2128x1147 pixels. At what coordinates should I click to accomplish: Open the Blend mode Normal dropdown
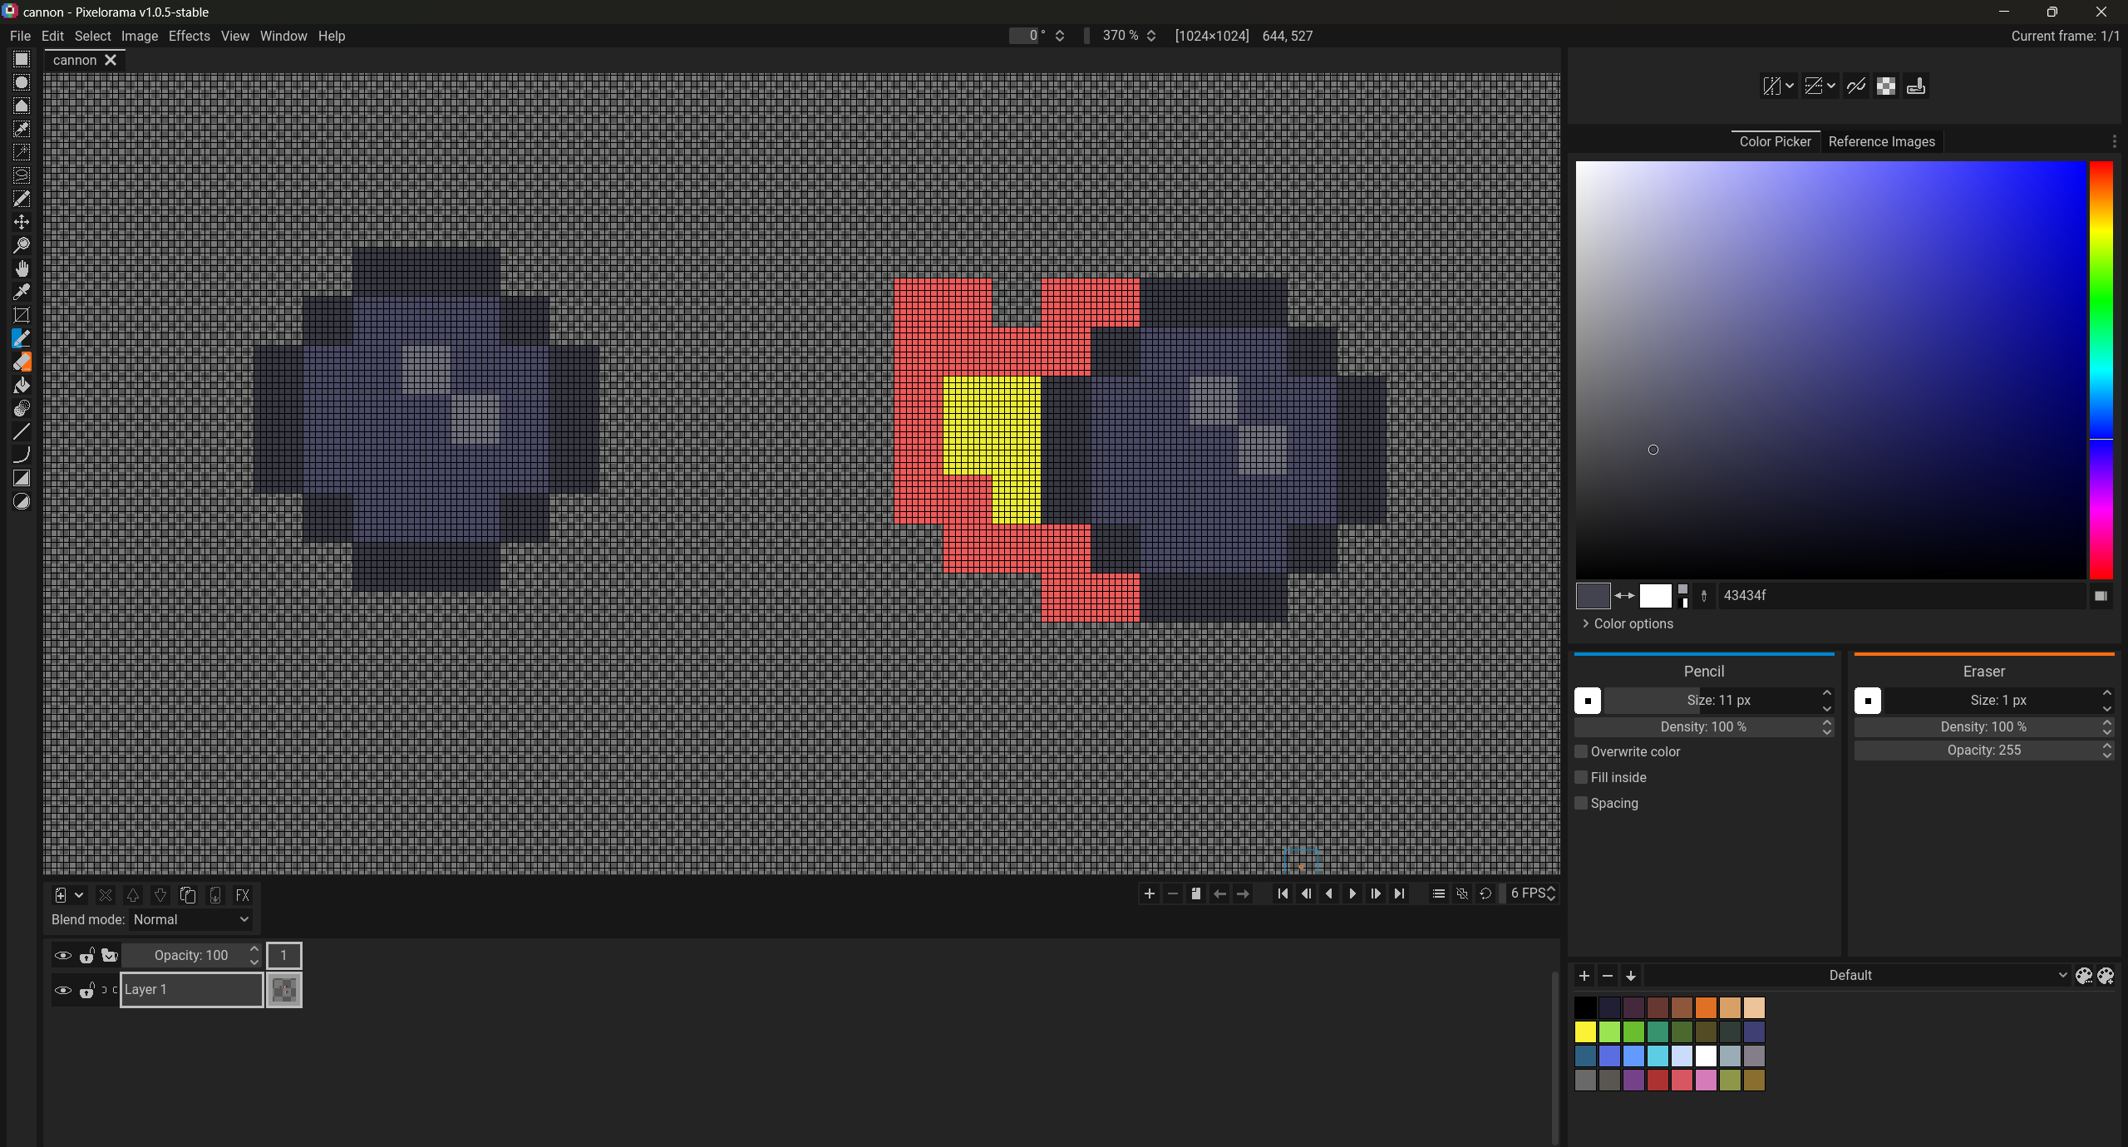[x=191, y=919]
